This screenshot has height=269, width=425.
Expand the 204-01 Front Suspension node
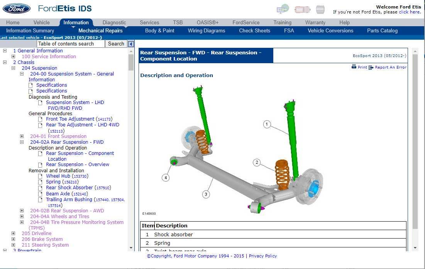(22, 136)
